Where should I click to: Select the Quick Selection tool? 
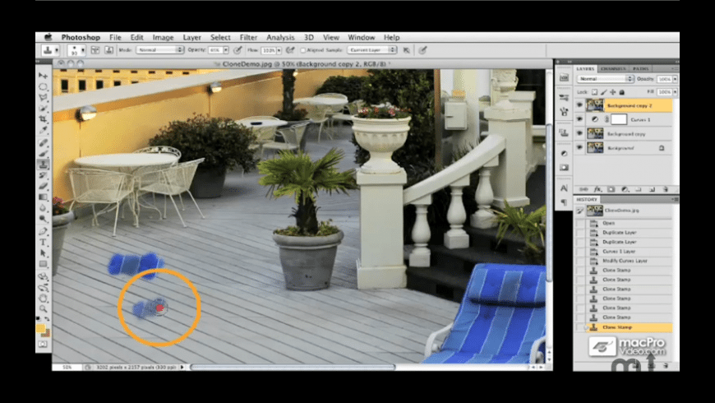44,109
